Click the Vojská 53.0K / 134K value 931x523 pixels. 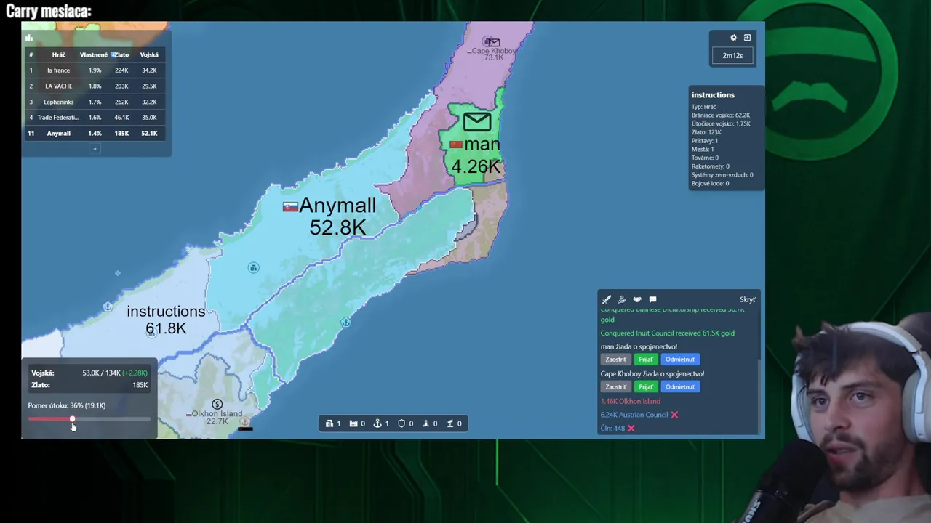(101, 373)
